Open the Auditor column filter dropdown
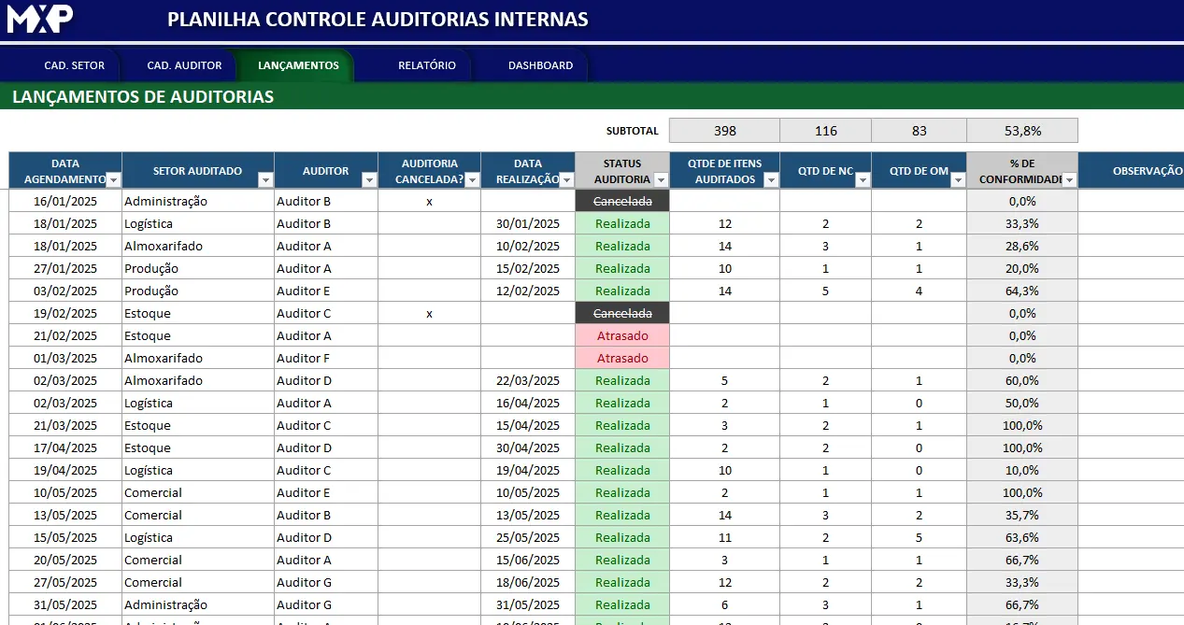The height and width of the screenshot is (625, 1184). click(369, 179)
